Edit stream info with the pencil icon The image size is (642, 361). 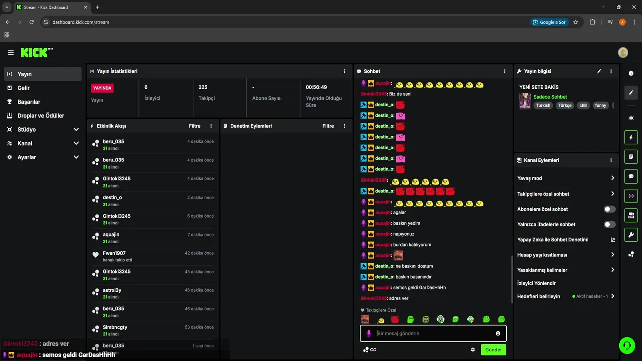click(599, 71)
